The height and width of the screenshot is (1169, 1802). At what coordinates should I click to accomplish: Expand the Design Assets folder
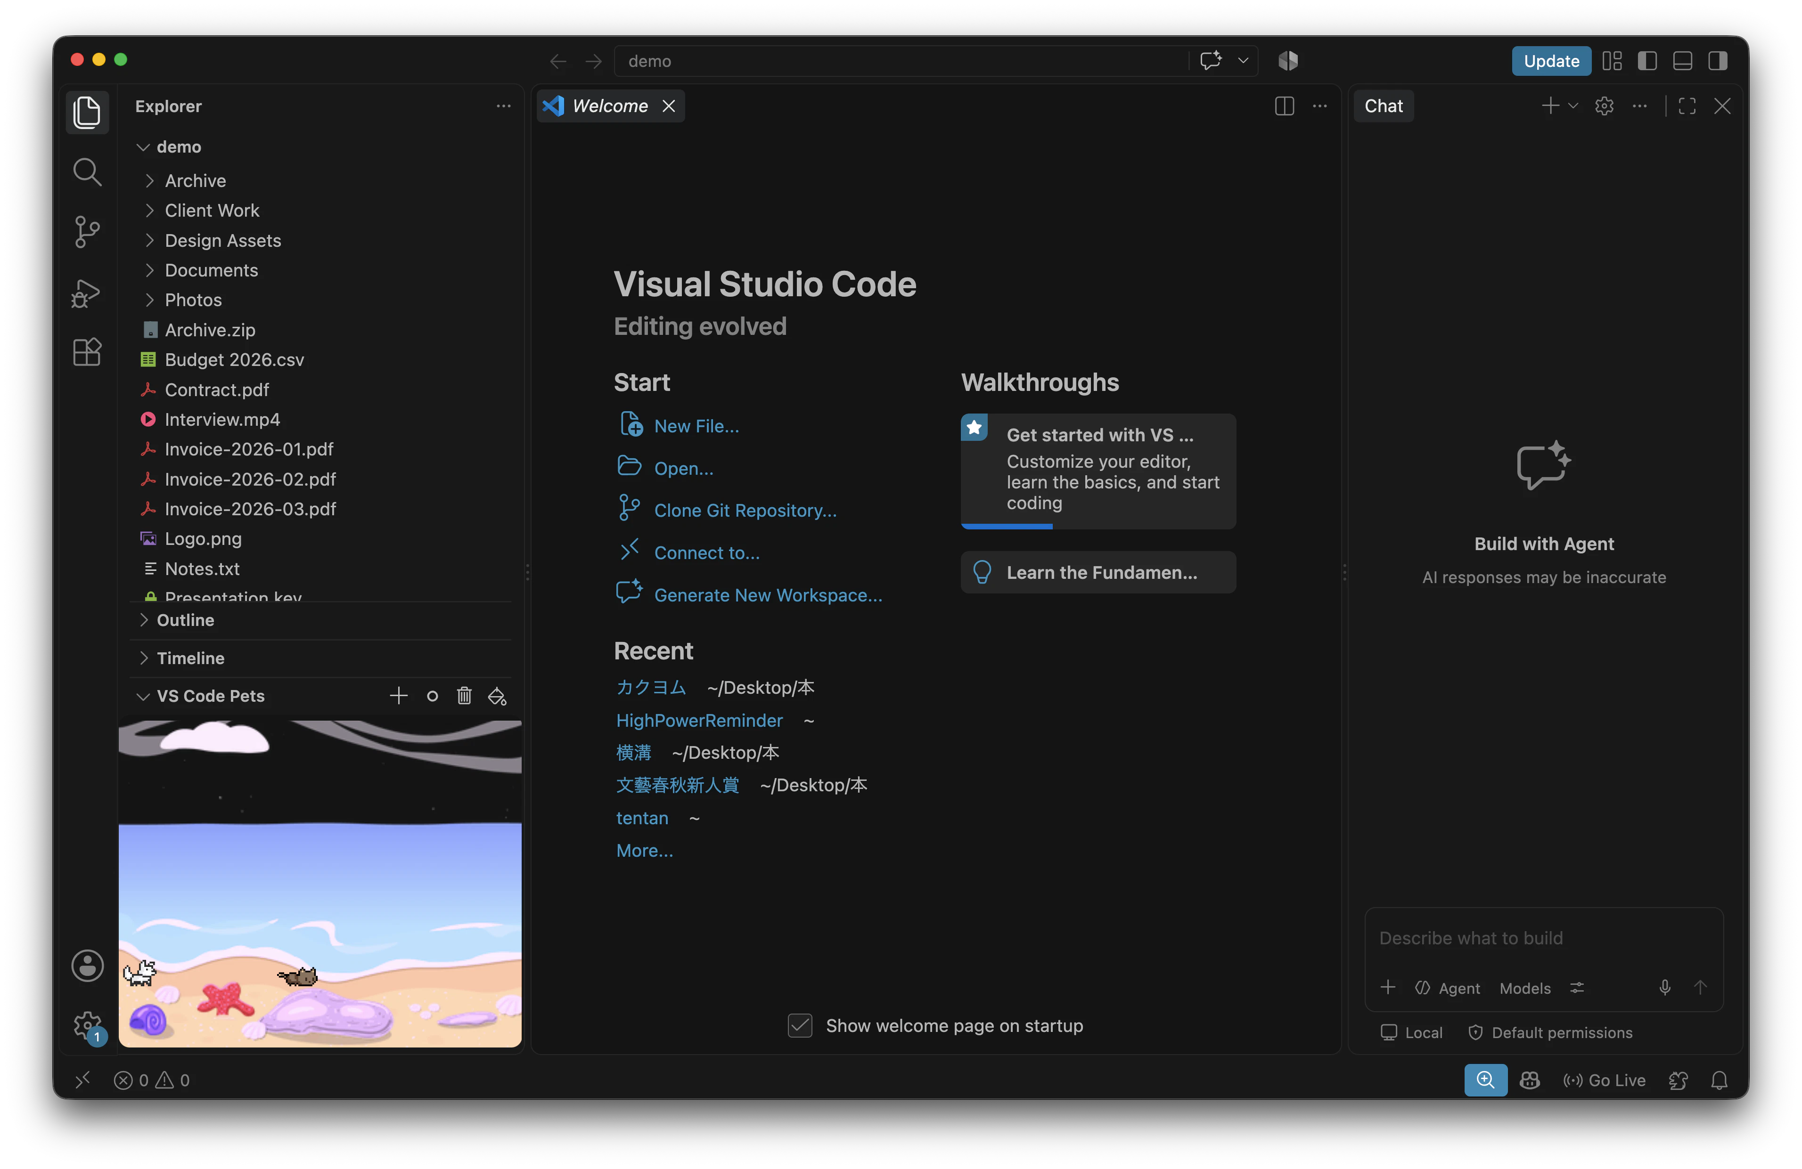pyautogui.click(x=150, y=241)
